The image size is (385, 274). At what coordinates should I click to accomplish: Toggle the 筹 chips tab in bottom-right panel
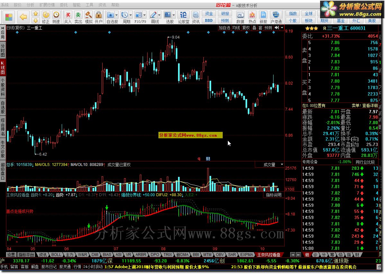tap(332, 255)
